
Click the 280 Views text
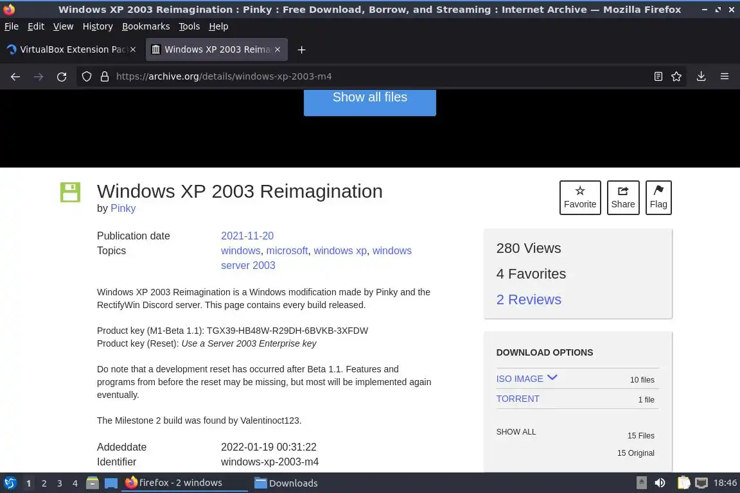(529, 248)
